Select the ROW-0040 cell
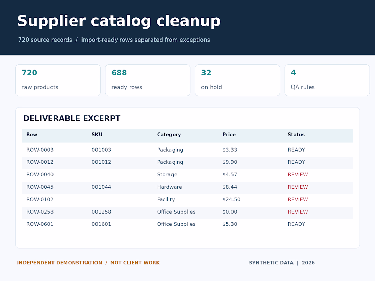Screen dimensions: 375x281 40,175
